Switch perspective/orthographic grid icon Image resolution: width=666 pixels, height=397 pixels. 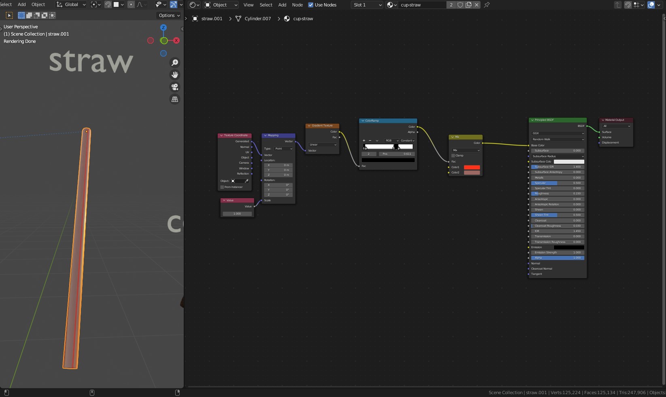(175, 99)
